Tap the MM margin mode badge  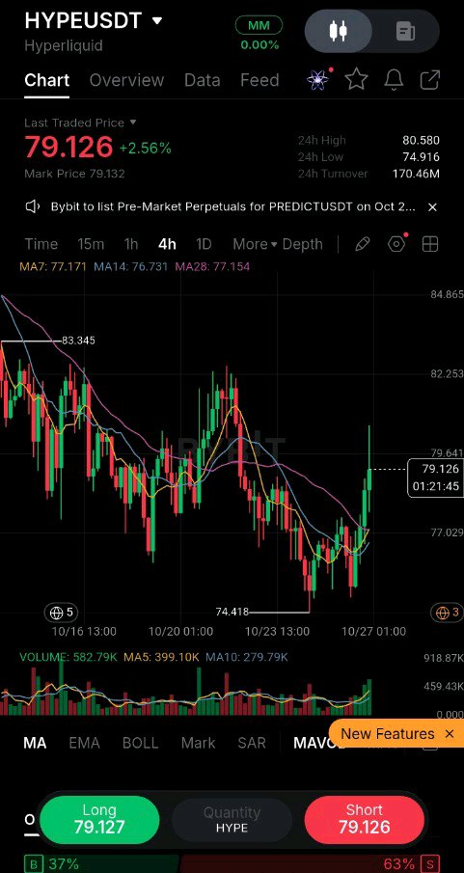[259, 25]
